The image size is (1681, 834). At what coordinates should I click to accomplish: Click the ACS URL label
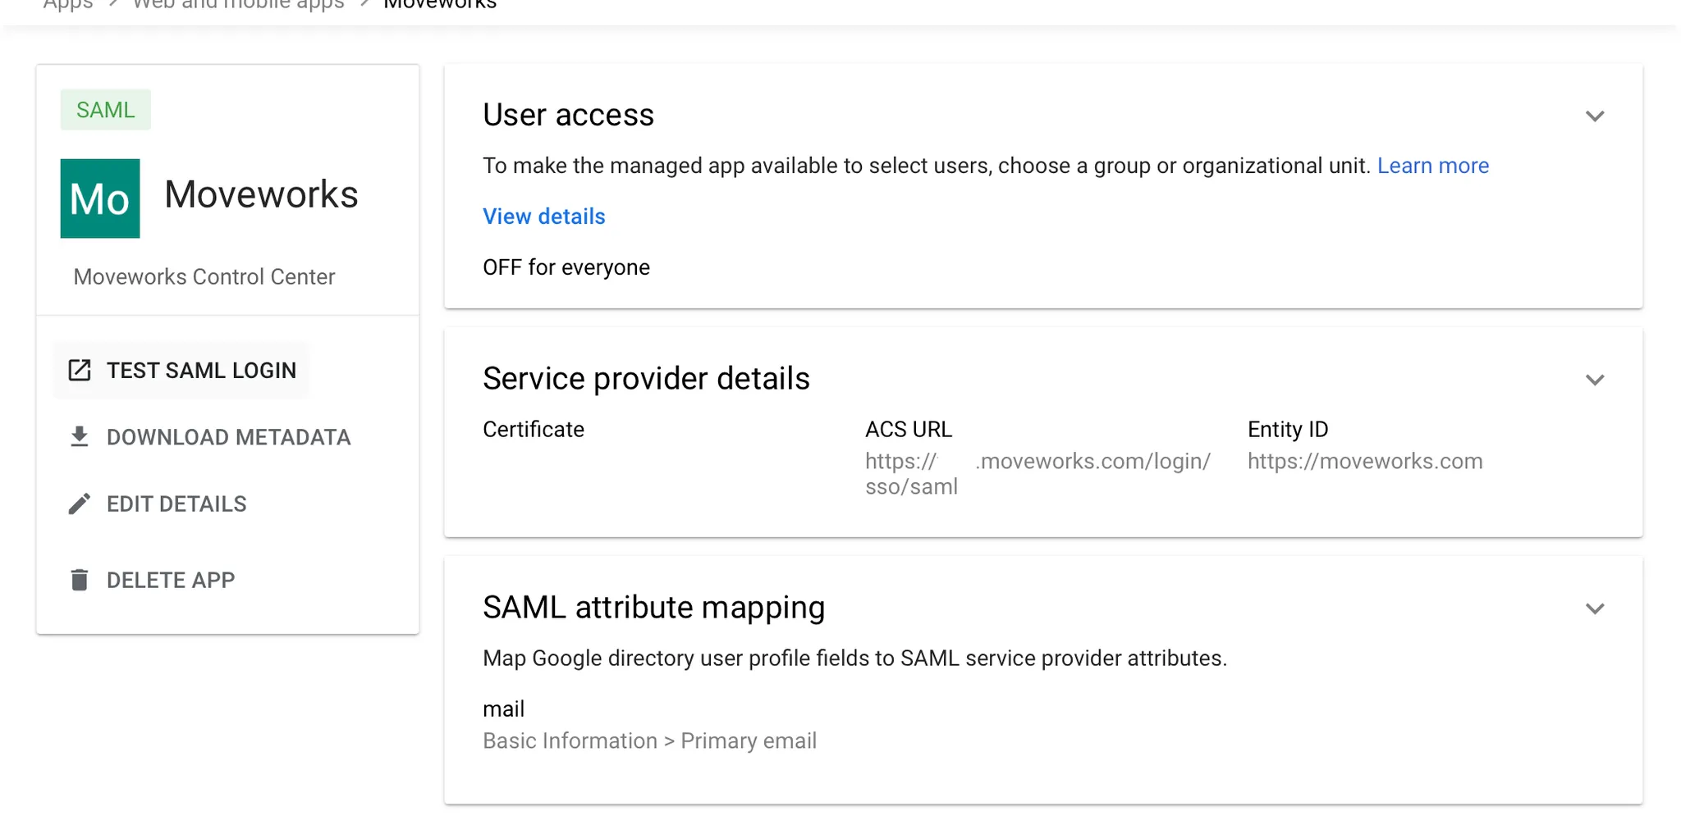pos(909,429)
